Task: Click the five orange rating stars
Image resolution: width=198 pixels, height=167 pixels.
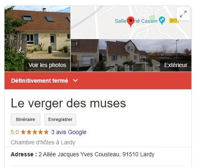Action: coord(35,132)
